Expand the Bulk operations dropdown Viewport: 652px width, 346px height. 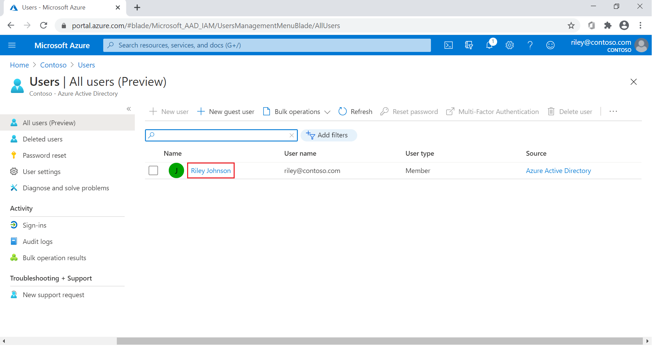(x=296, y=112)
